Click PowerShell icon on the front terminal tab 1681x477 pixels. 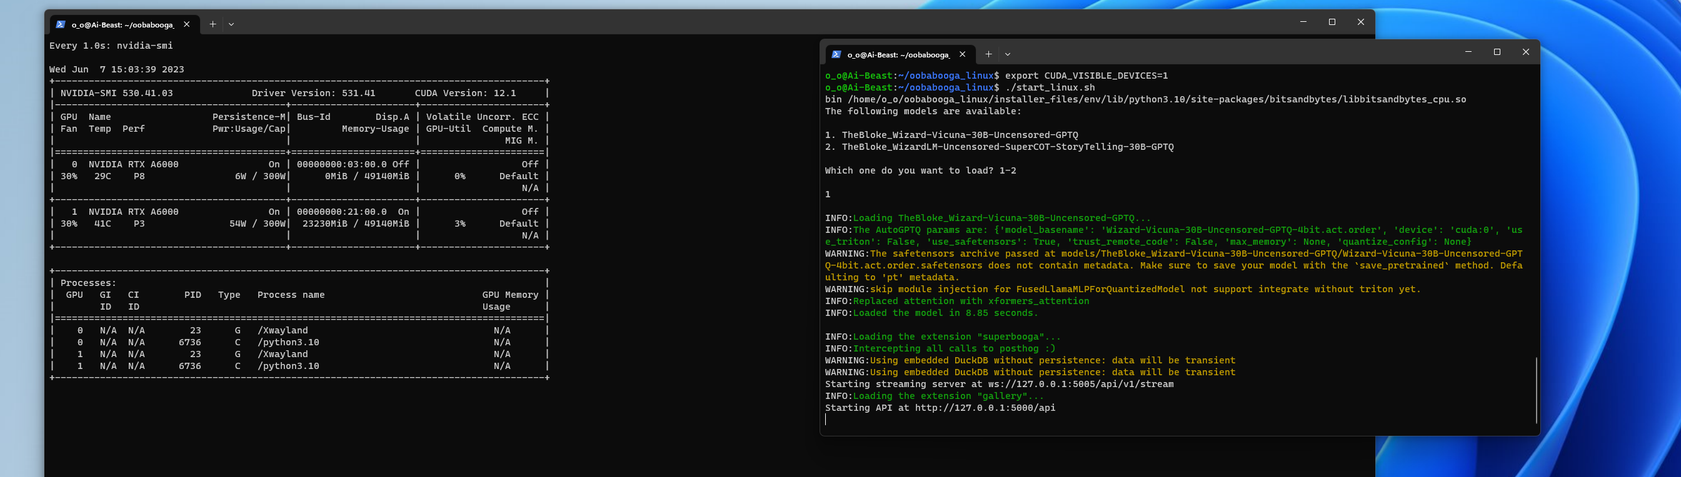(x=836, y=54)
